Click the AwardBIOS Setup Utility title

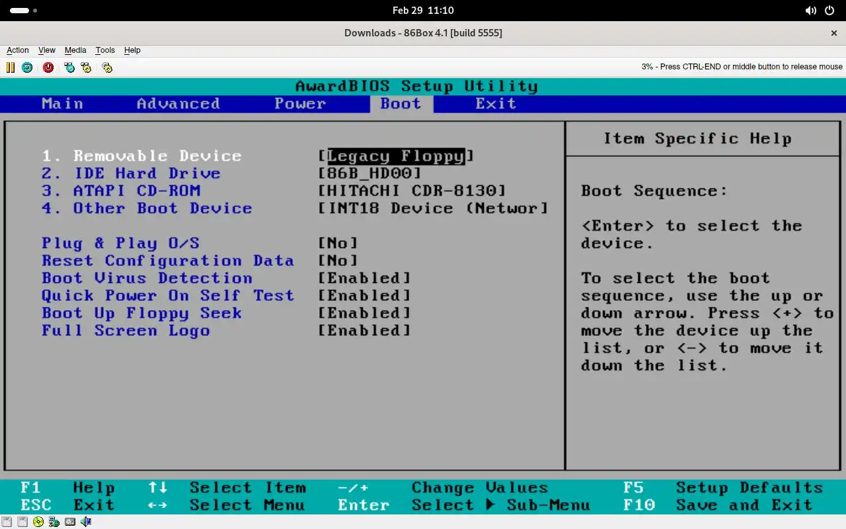(x=416, y=87)
